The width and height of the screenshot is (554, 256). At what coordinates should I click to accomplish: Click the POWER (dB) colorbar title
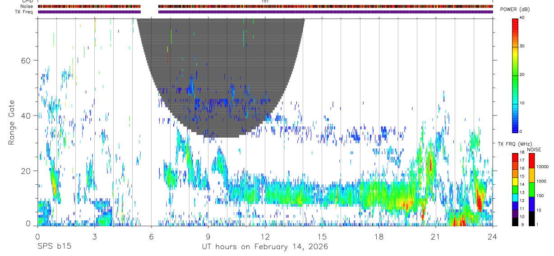click(x=515, y=10)
